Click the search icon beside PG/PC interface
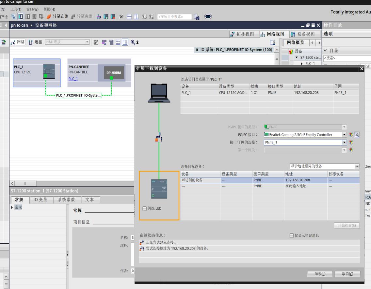Viewport: 371px width, 289px height. [357, 135]
